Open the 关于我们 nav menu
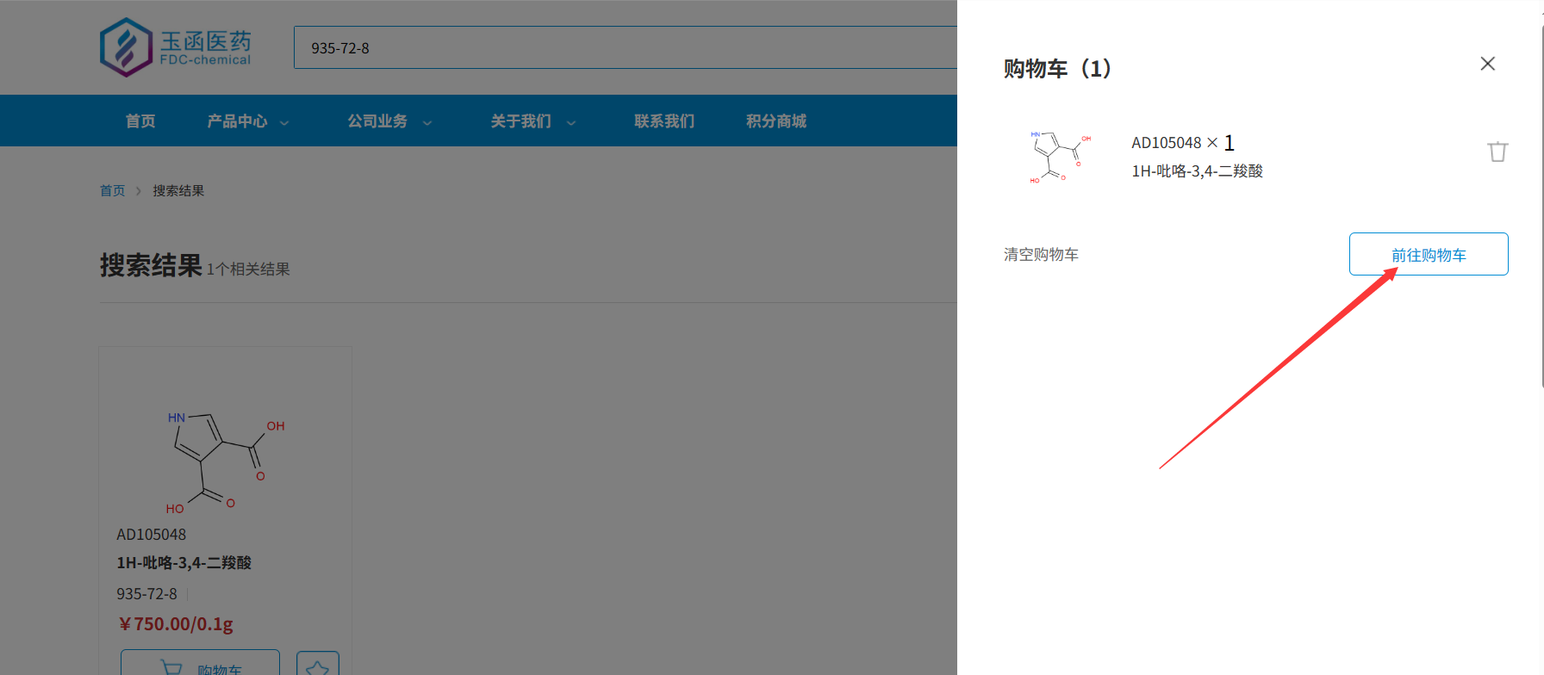The width and height of the screenshot is (1544, 675). 520,121
